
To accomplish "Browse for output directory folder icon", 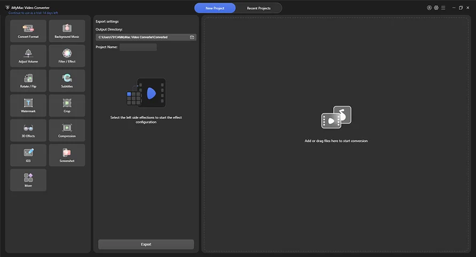I will pos(192,37).
